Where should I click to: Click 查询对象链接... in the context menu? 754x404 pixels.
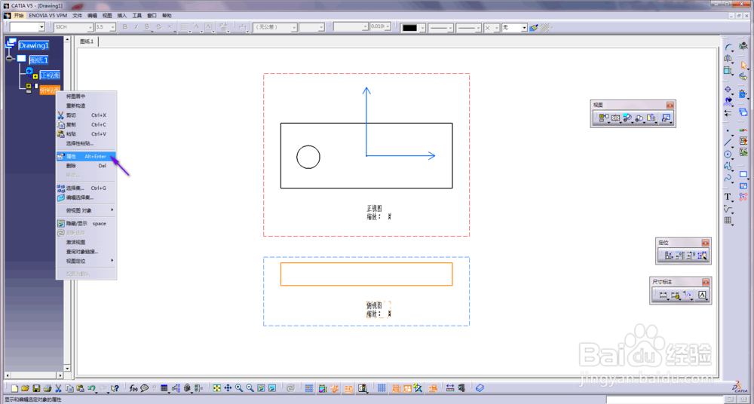[86, 252]
